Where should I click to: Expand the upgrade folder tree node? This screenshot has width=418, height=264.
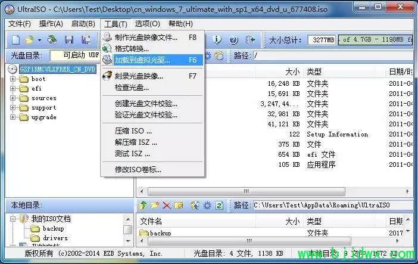[x=13, y=117]
